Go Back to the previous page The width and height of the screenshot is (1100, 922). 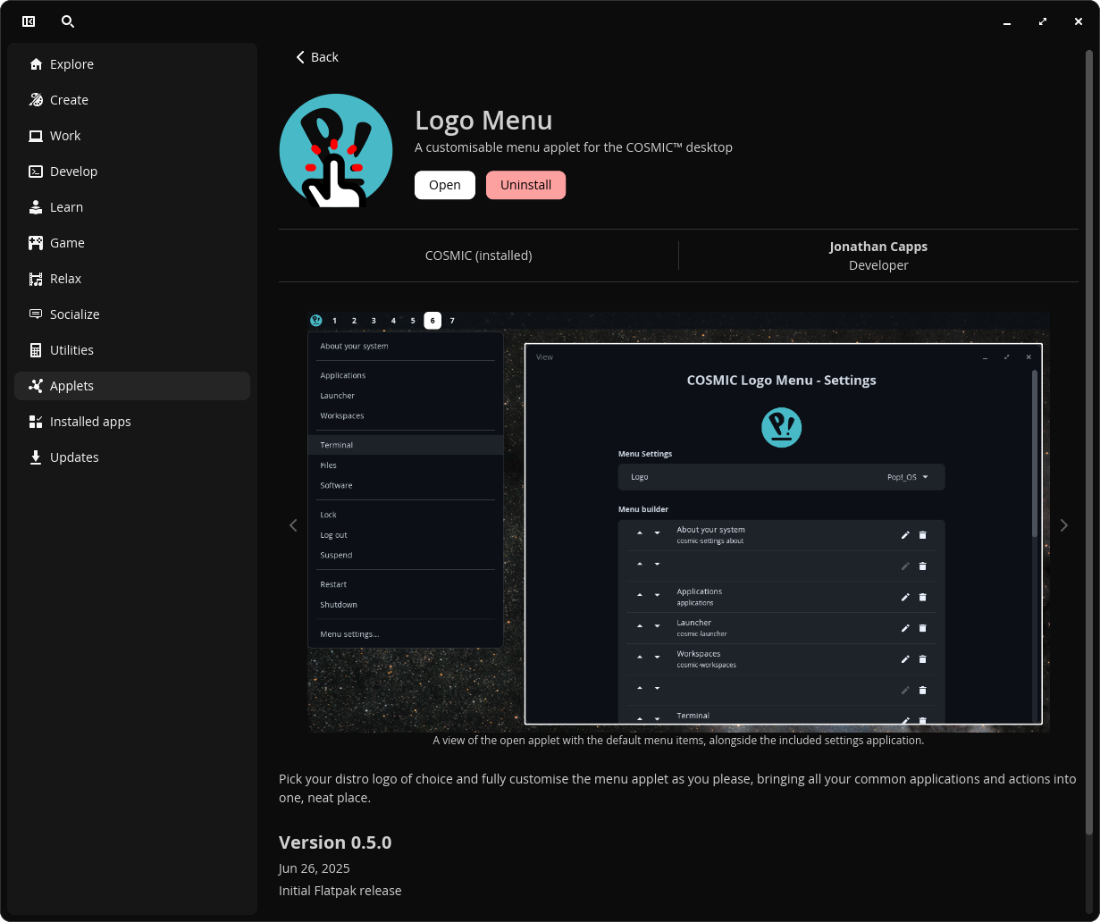(x=317, y=57)
